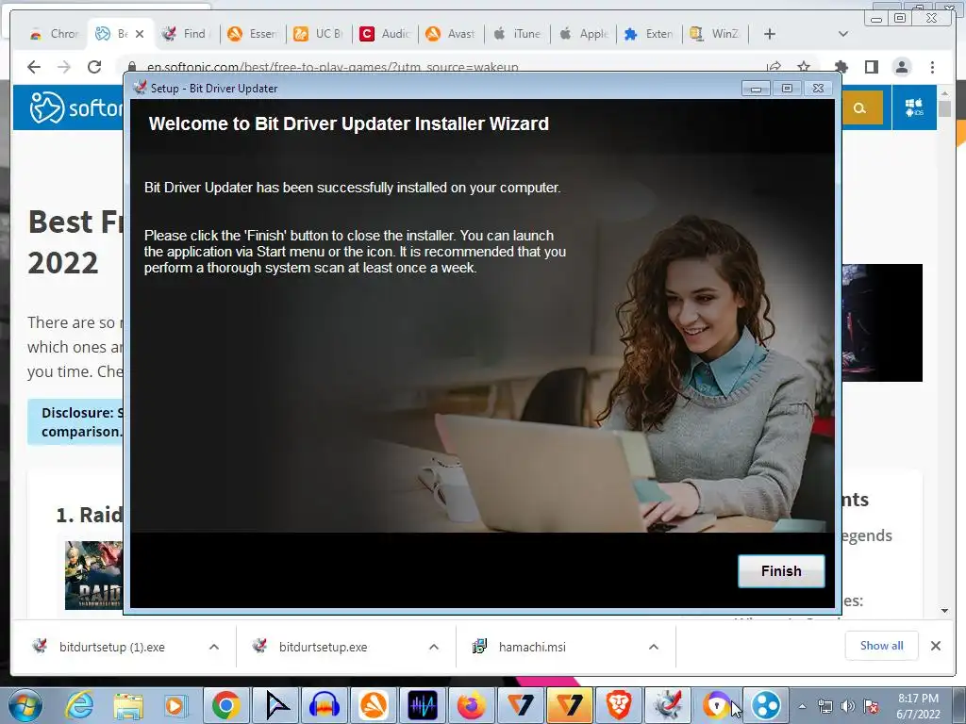The width and height of the screenshot is (966, 724).
Task: Open Bit Driver Updater taskbar icon
Action: pyautogui.click(x=668, y=705)
